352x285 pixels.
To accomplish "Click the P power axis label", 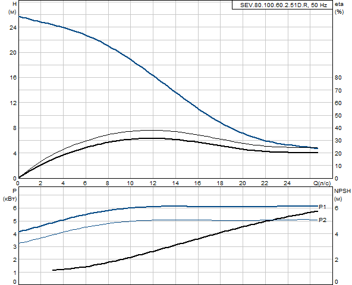I will click(15, 191).
